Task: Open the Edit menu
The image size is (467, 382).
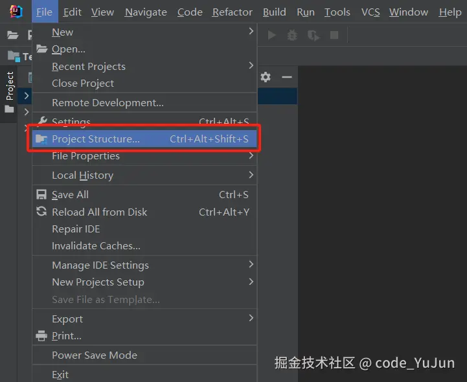Action: [x=73, y=12]
